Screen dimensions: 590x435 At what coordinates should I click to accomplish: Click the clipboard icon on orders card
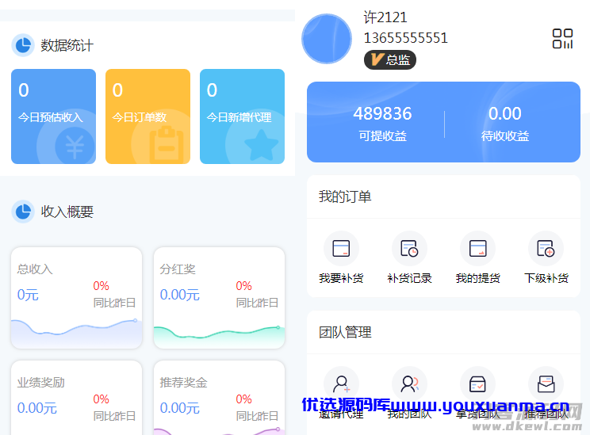(x=167, y=145)
